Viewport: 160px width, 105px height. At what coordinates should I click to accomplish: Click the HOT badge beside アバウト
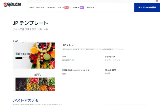click(x=67, y=8)
